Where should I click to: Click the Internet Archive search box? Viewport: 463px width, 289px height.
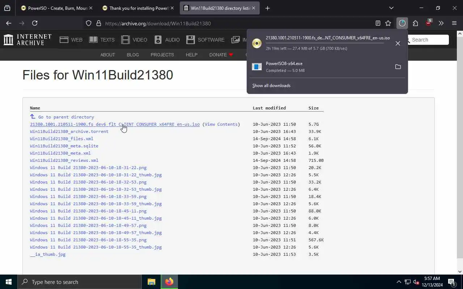tap(429, 40)
